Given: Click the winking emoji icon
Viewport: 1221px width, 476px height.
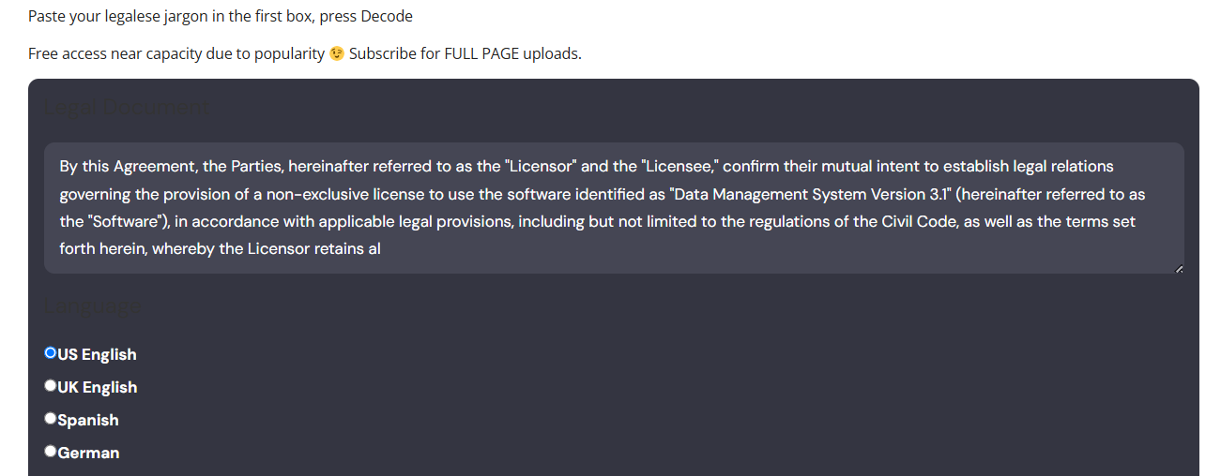Looking at the screenshot, I should pyautogui.click(x=337, y=53).
